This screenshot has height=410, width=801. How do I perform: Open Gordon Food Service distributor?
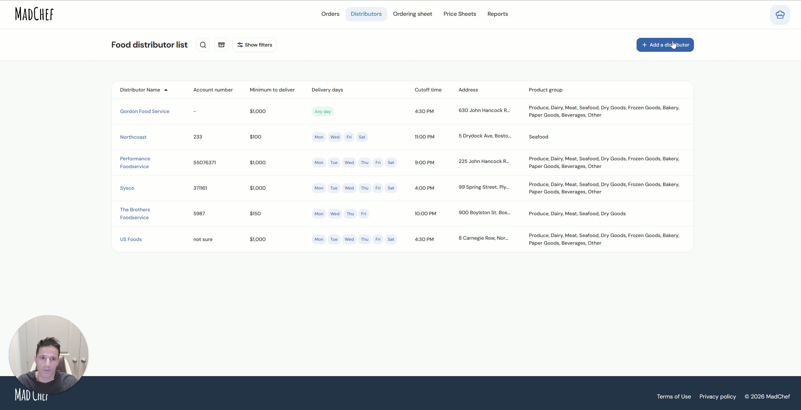click(x=144, y=111)
